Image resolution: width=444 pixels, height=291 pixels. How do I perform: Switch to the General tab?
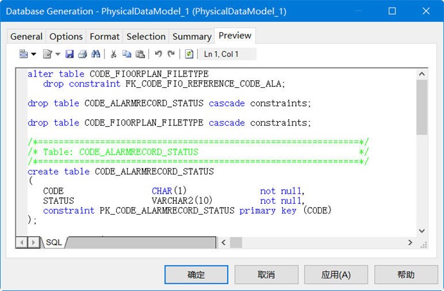[x=26, y=37]
